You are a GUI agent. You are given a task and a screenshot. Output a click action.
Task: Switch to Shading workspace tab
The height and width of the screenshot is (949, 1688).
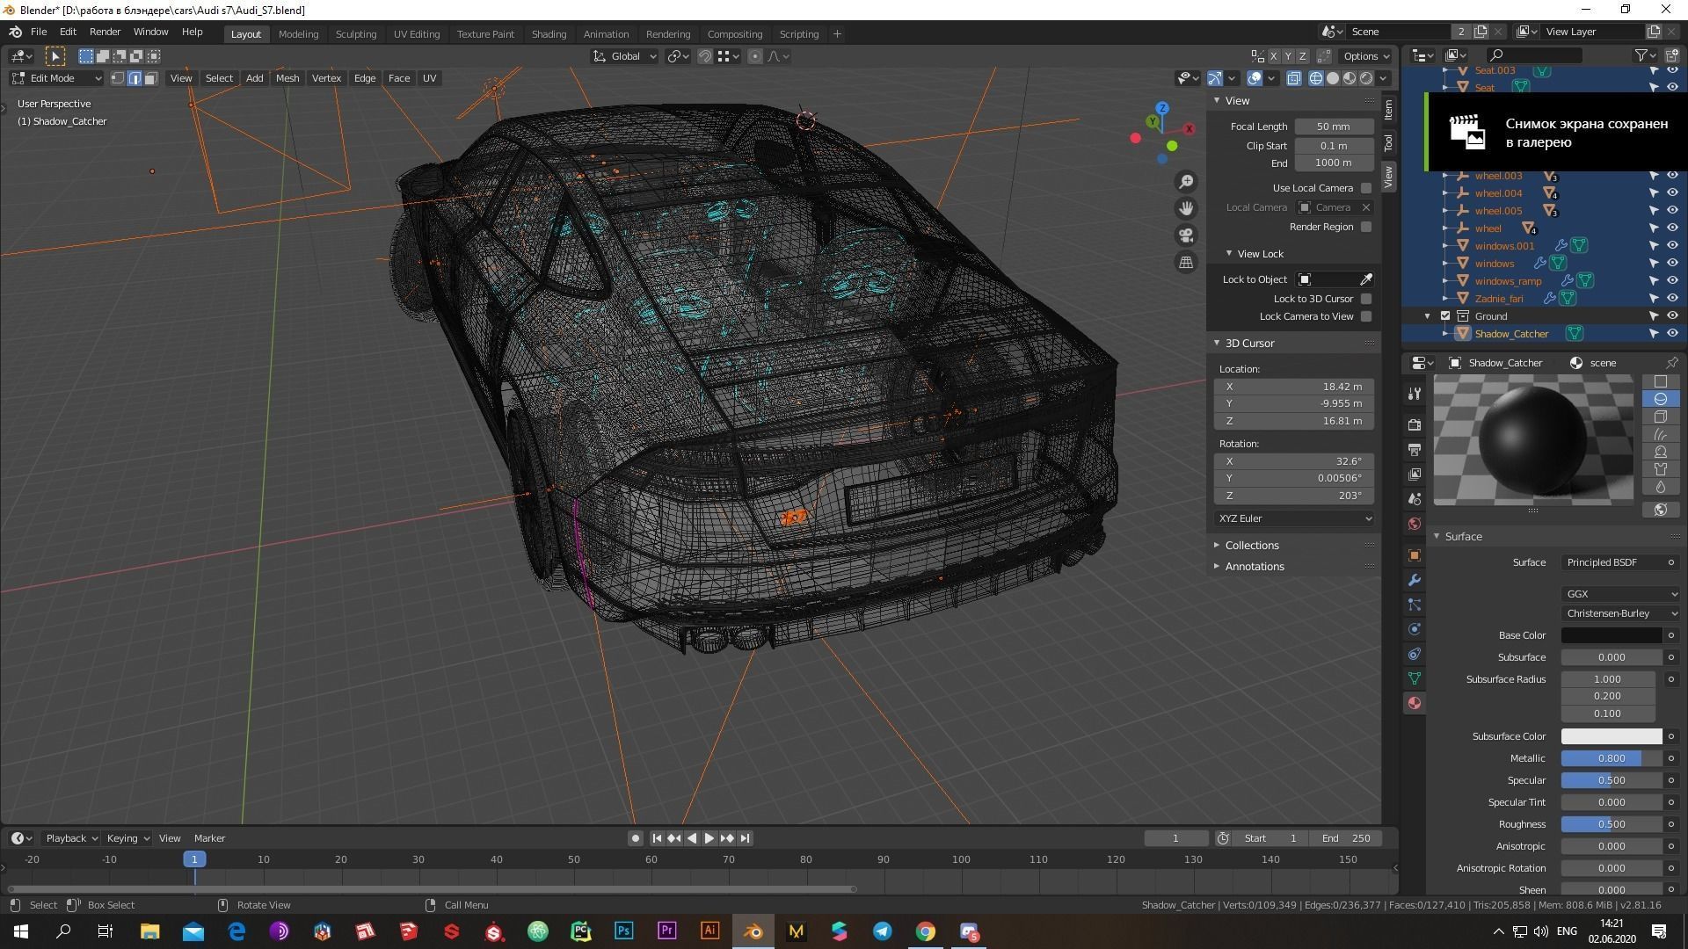point(549,34)
